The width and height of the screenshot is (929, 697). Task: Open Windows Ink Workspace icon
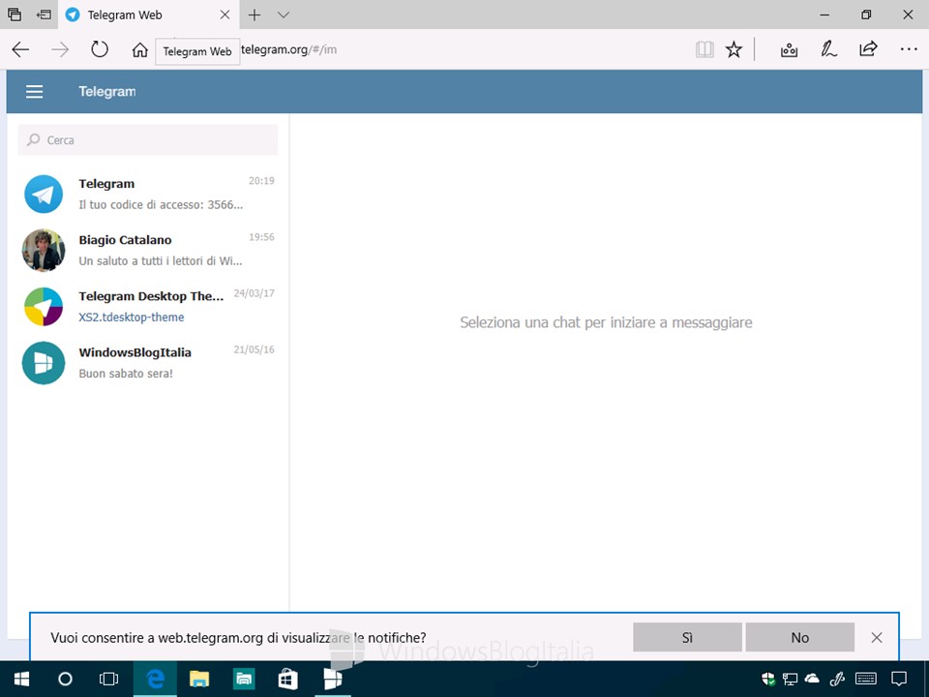pos(836,679)
